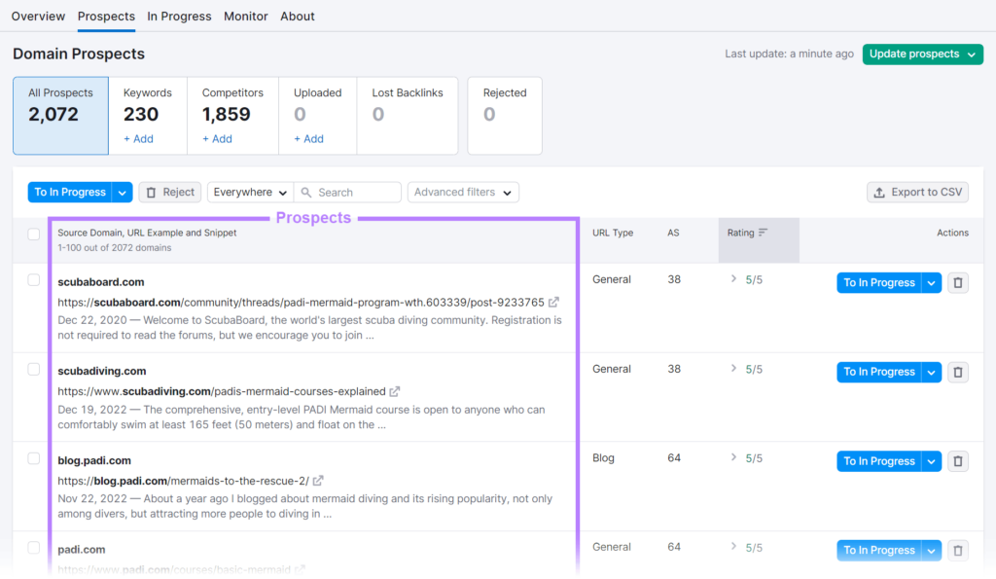Expand Advanced filters dropdown
Viewport: 996px width, 579px height.
click(463, 192)
